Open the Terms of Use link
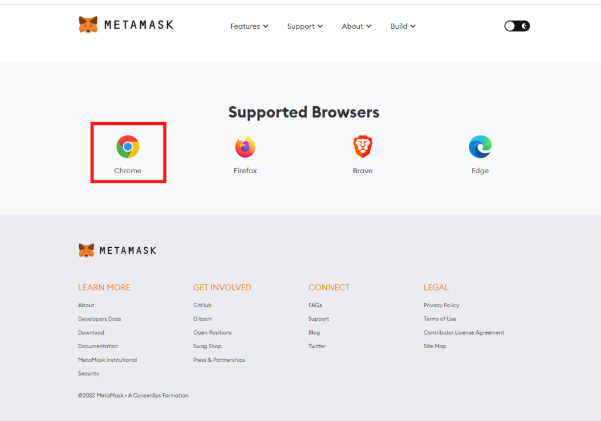 tap(440, 319)
